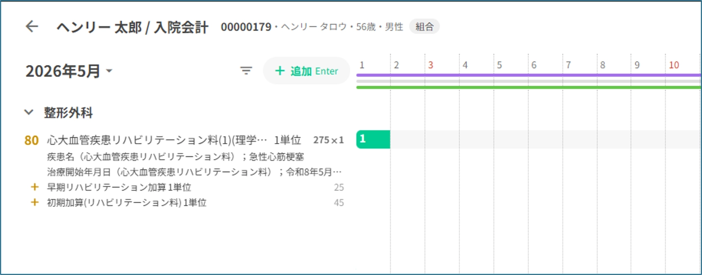Select day 2 column header

point(396,65)
